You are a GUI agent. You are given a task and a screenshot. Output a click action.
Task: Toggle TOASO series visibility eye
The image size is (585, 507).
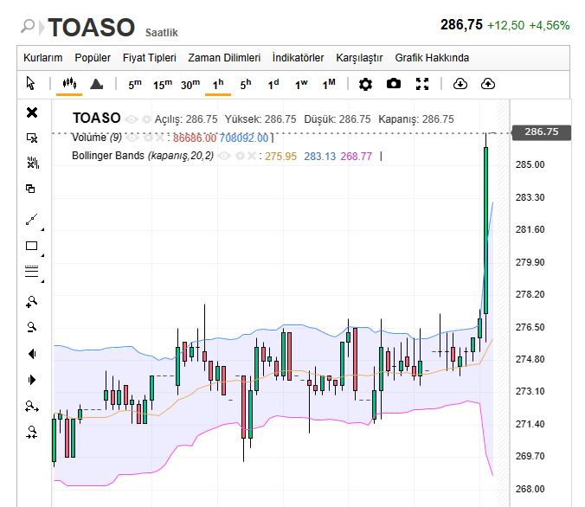pos(132,119)
